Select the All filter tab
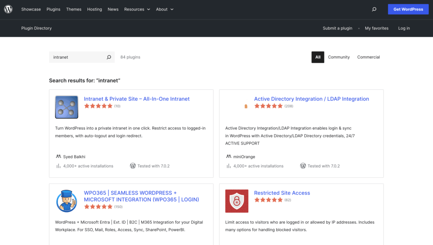 coord(318,57)
